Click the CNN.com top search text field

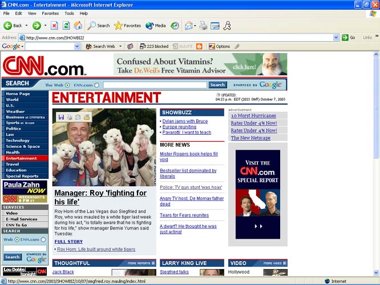[x=154, y=85]
